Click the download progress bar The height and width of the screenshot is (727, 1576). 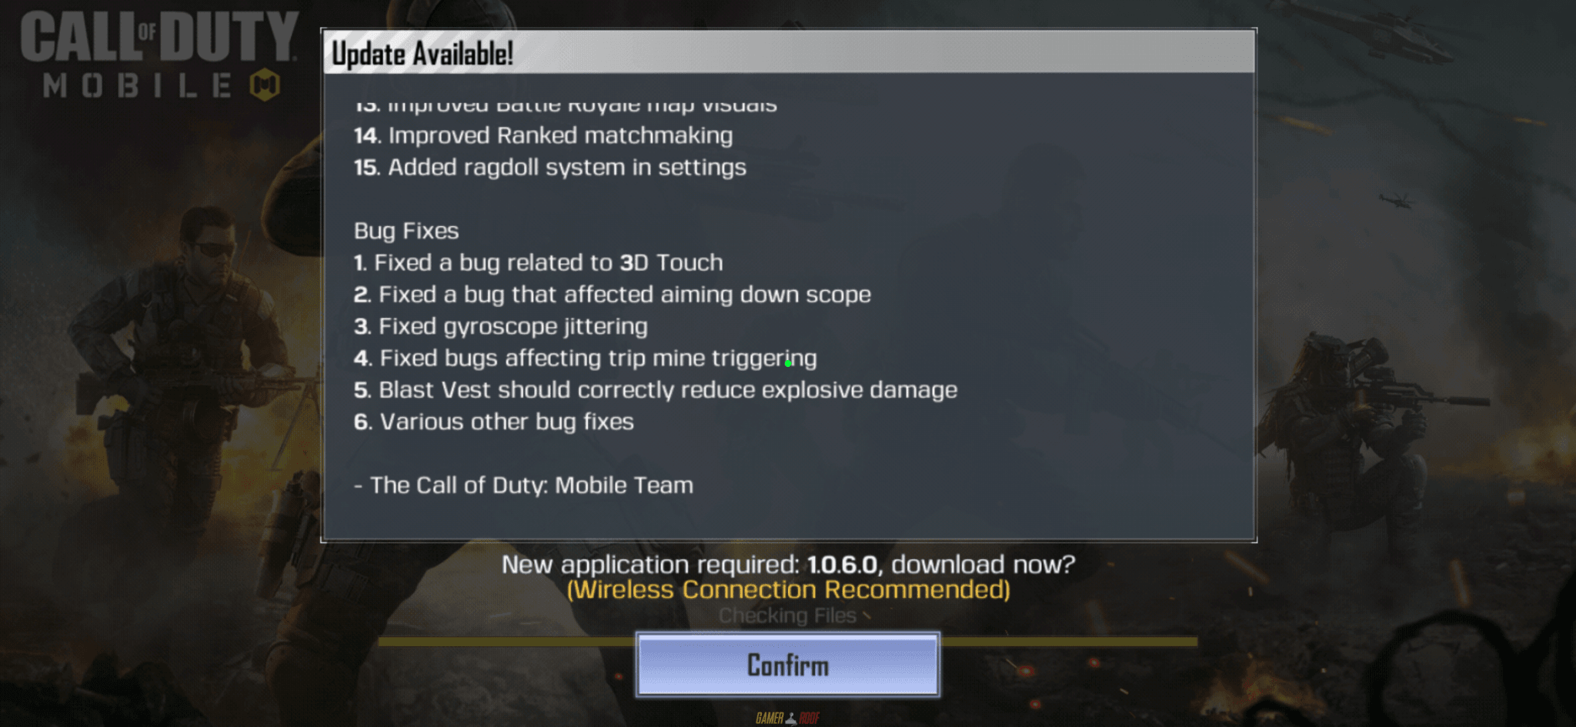point(787,641)
